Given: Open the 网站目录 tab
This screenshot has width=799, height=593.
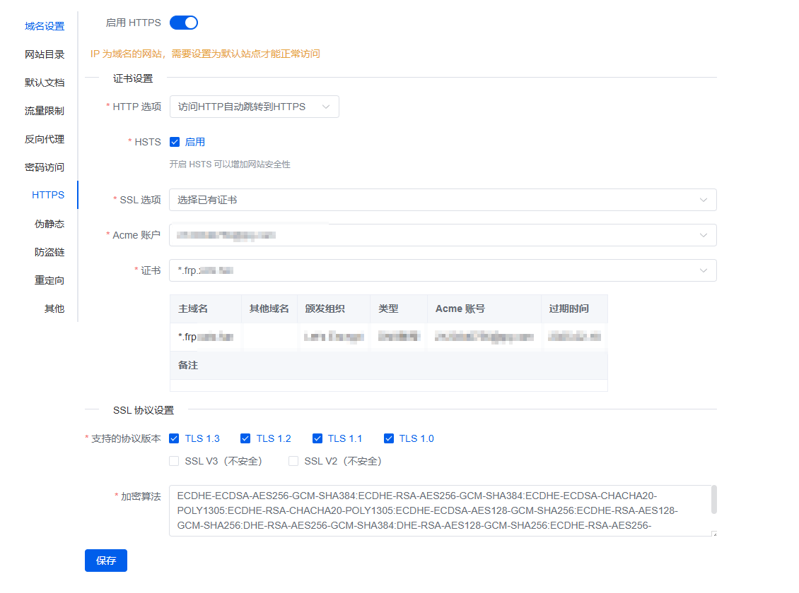Looking at the screenshot, I should point(45,54).
